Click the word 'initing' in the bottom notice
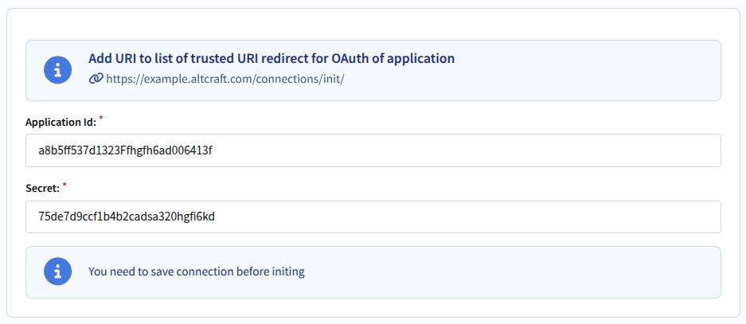This screenshot has height=324, width=746. click(x=287, y=271)
